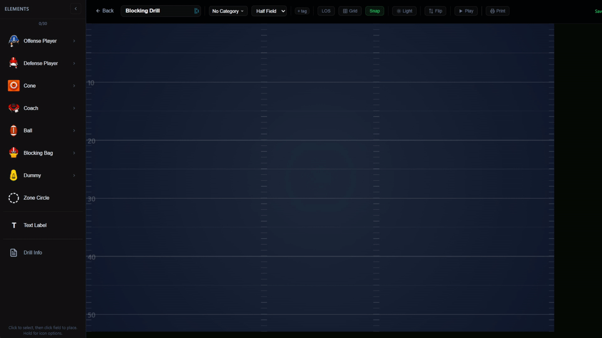Select the football Ball icon
Image resolution: width=602 pixels, height=338 pixels.
14,131
